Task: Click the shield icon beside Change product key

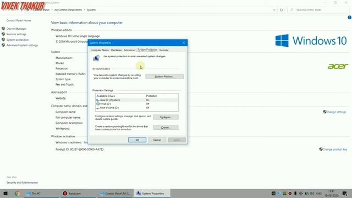Action: [321, 149]
